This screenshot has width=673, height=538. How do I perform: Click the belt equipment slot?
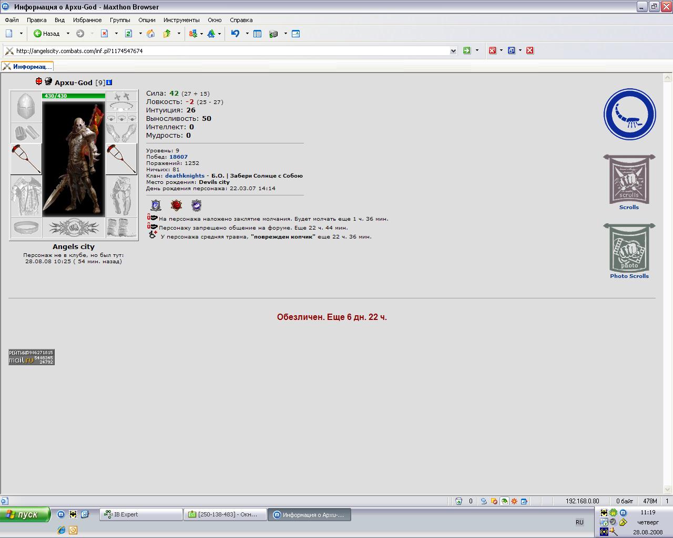(x=26, y=228)
